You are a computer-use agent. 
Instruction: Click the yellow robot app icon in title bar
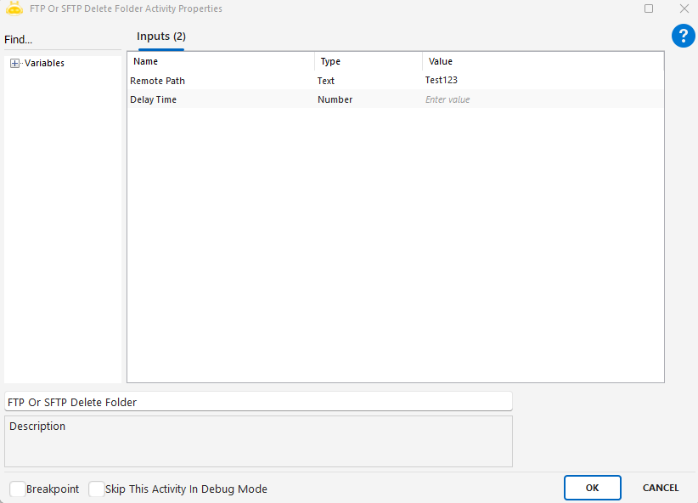tap(14, 8)
